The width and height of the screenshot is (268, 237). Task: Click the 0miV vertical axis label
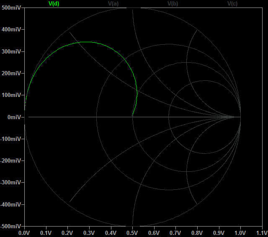(14, 117)
